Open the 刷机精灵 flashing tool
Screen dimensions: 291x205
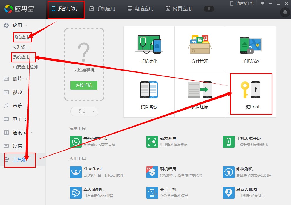152,172
